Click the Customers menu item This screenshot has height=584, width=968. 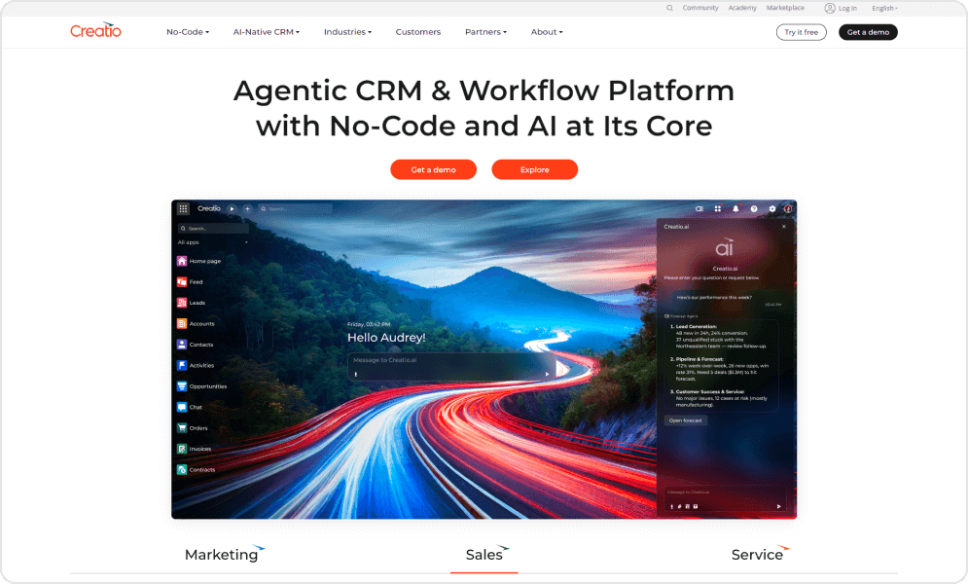417,32
